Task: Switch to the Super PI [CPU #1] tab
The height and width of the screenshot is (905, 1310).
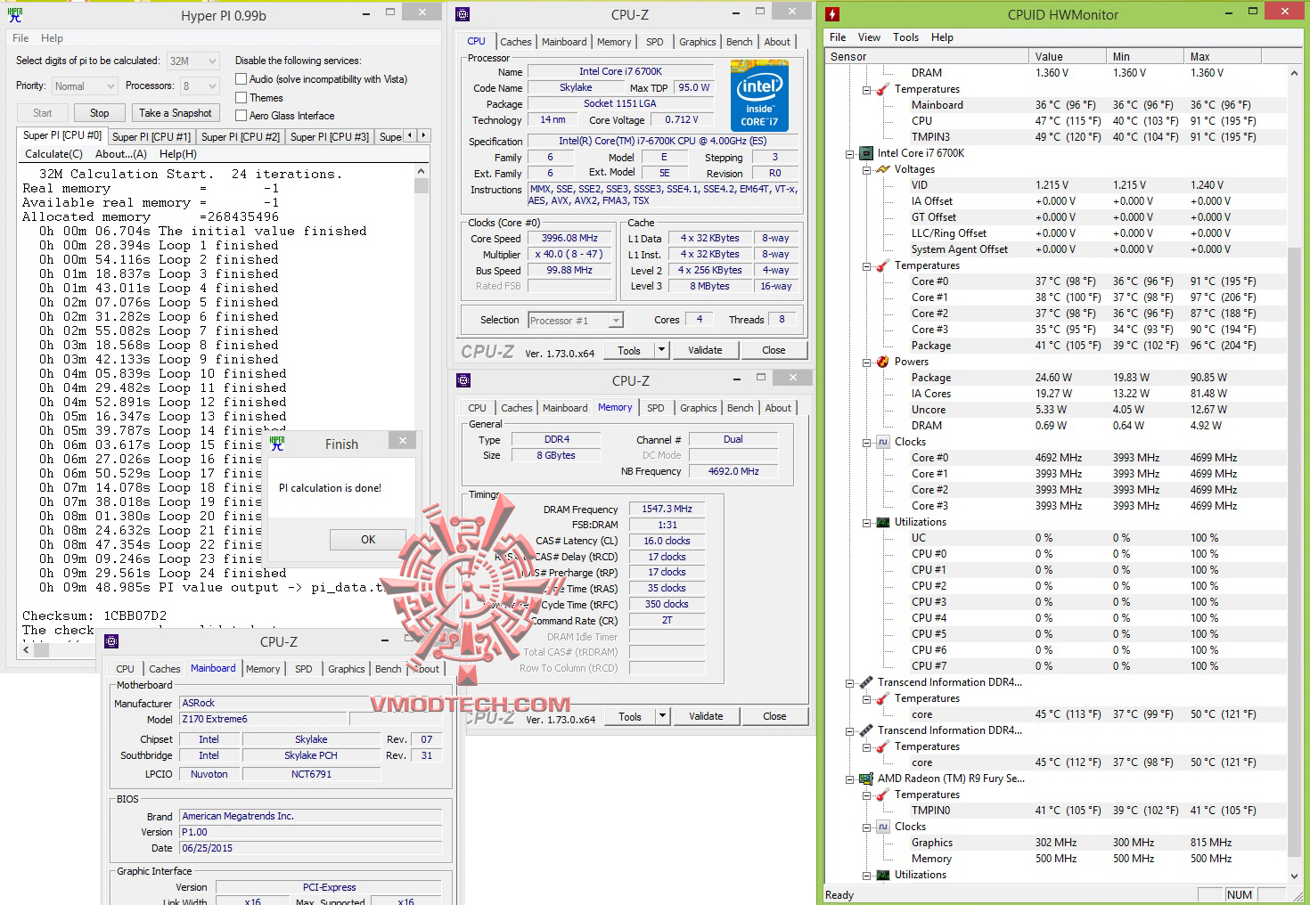Action: click(151, 137)
